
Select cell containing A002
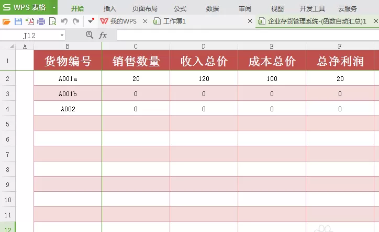(68, 109)
